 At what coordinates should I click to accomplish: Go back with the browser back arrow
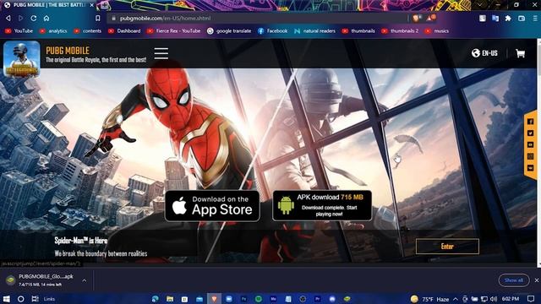[x=8, y=19]
